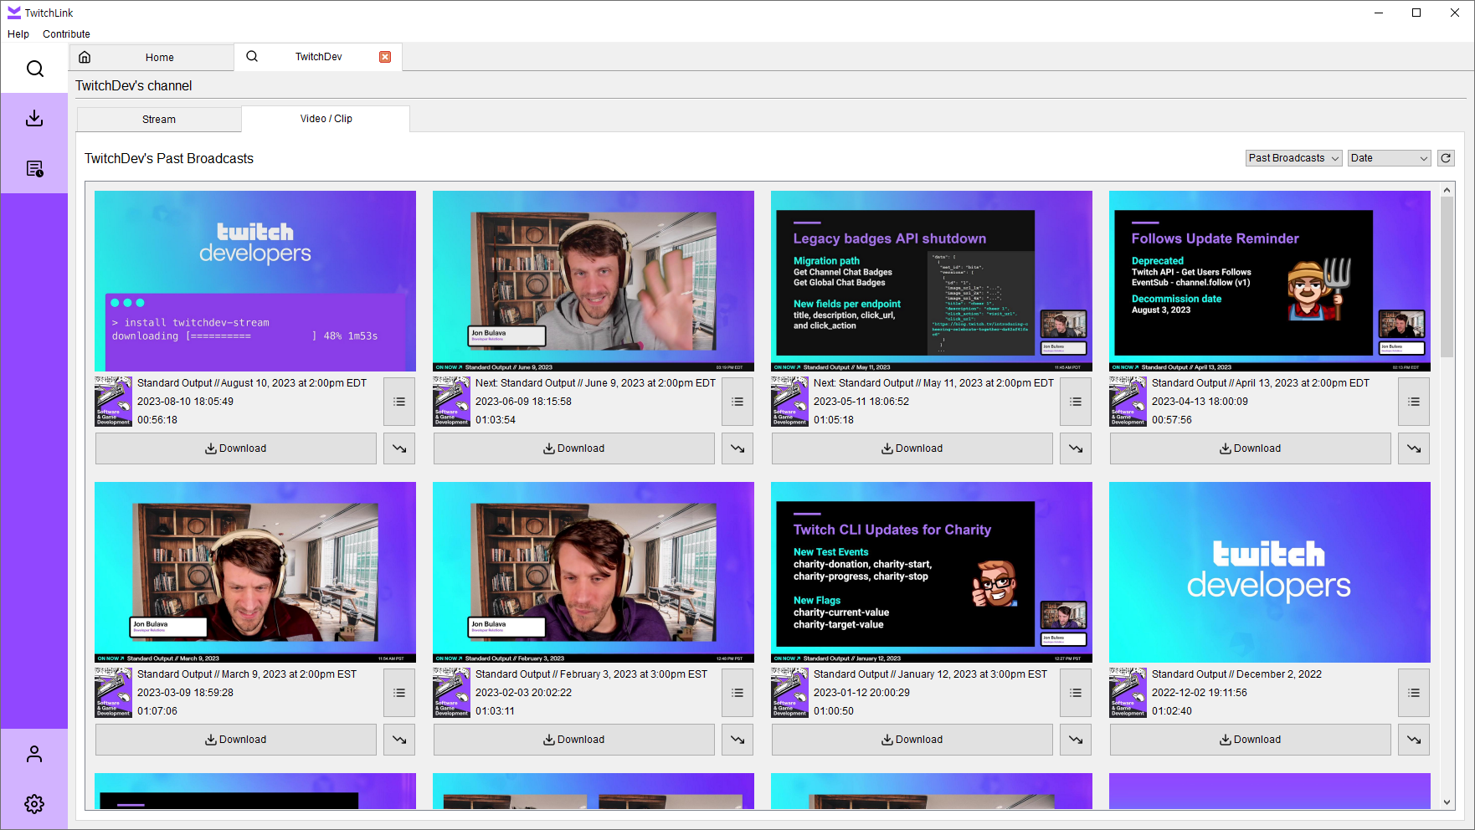Screen dimensions: 1475x830
Task: Click the timestamp 2023-08-10 18:05:49
Action: pos(186,402)
